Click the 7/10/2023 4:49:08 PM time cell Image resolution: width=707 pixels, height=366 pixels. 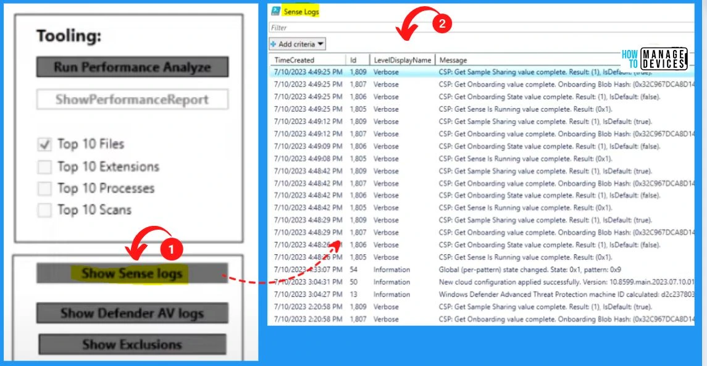tap(308, 159)
